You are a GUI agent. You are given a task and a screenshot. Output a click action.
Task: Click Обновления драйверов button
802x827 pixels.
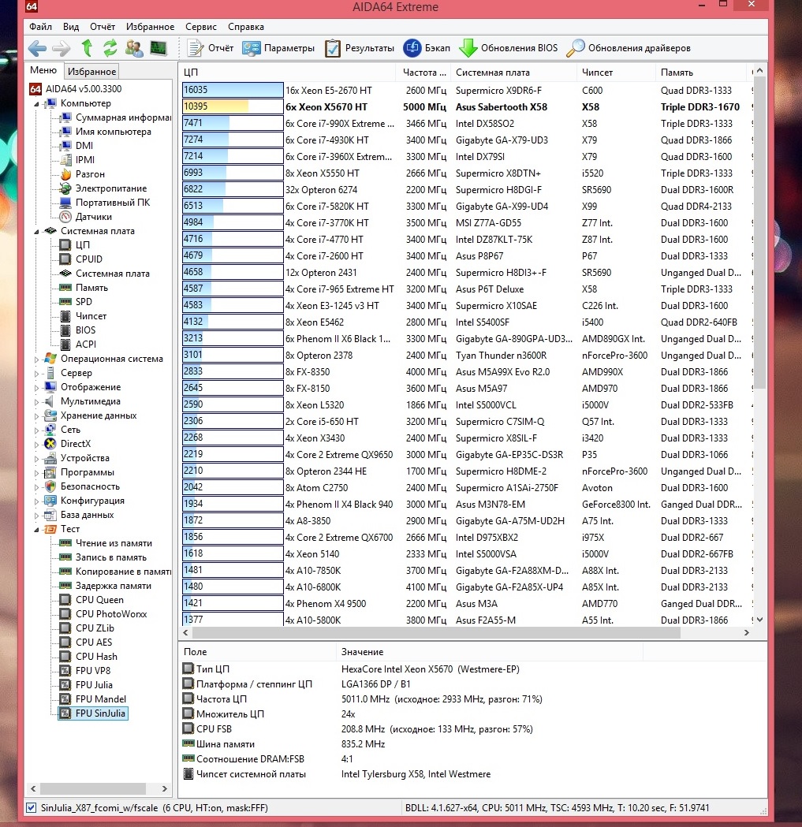coord(629,48)
